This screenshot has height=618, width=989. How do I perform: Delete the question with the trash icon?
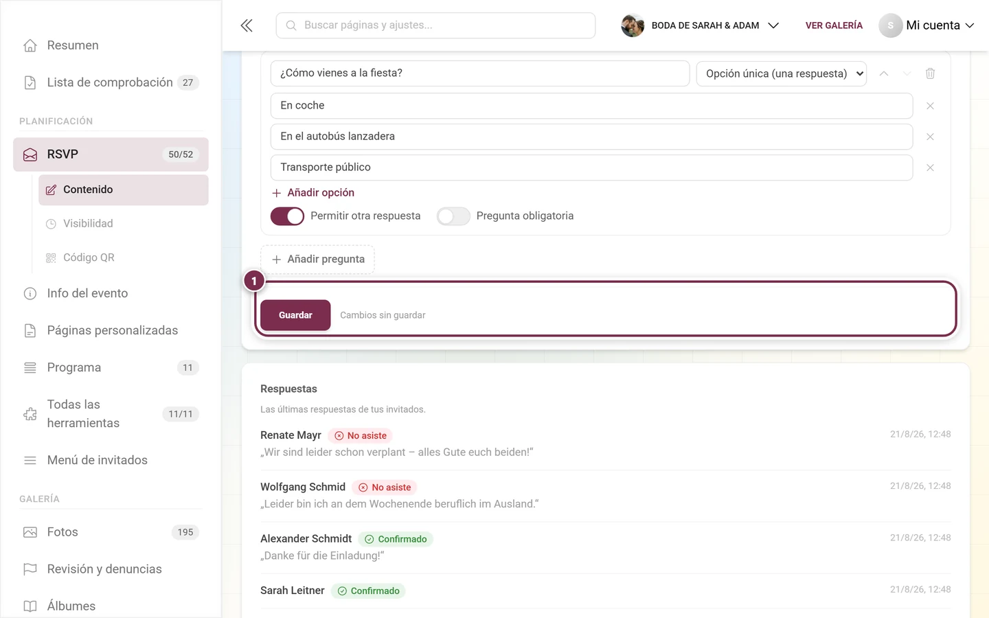point(930,73)
